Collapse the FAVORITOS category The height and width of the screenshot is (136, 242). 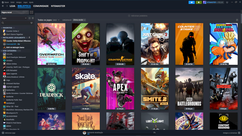coord(2,28)
